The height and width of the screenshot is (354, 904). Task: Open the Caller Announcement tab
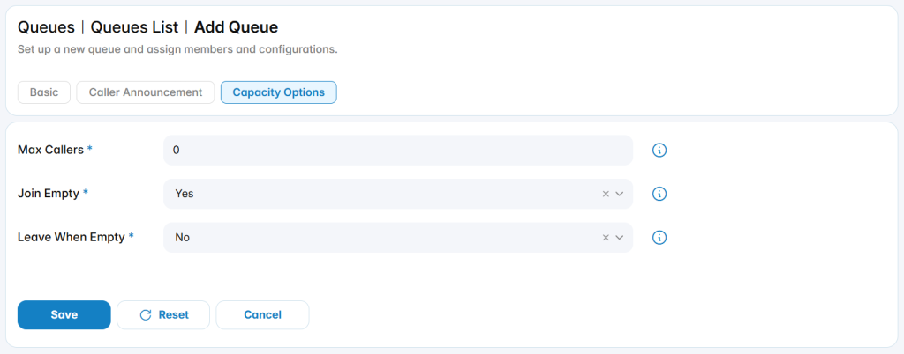click(146, 92)
